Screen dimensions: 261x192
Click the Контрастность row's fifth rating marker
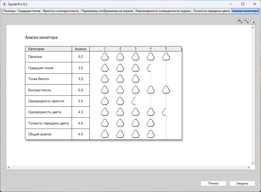click(166, 90)
